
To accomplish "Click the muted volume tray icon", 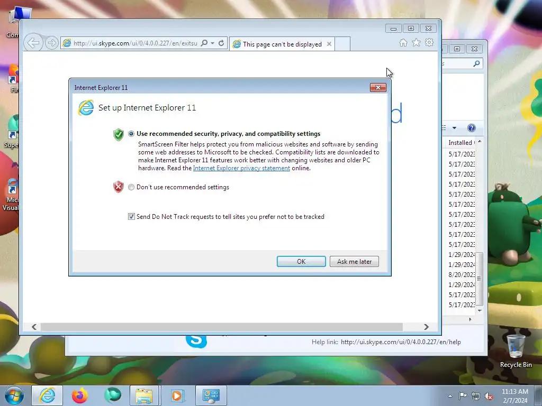I will [489, 396].
